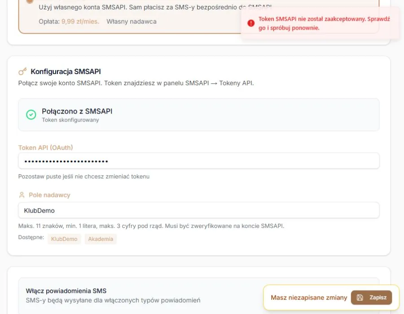Screen dimensions: 404x314
Task: Click the "Token API (OAuth)" label
Action: (46, 148)
